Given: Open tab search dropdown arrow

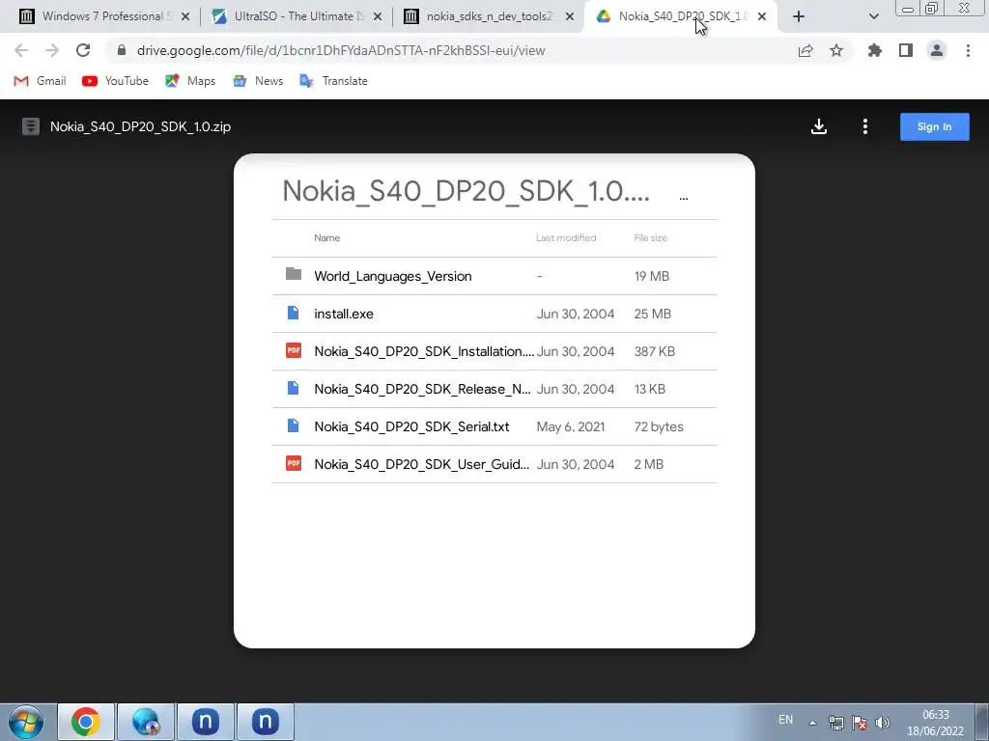Looking at the screenshot, I should coord(873,16).
